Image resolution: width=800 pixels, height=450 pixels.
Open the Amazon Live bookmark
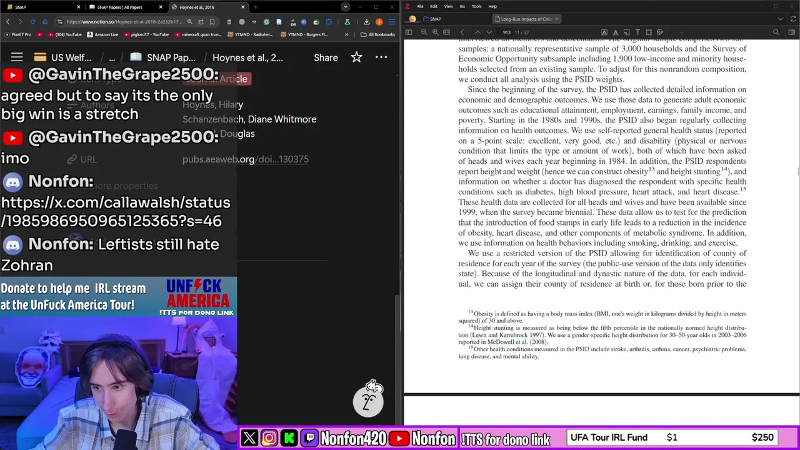point(102,34)
